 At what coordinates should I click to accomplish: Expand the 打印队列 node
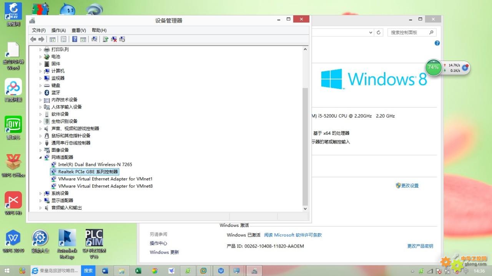(x=40, y=50)
